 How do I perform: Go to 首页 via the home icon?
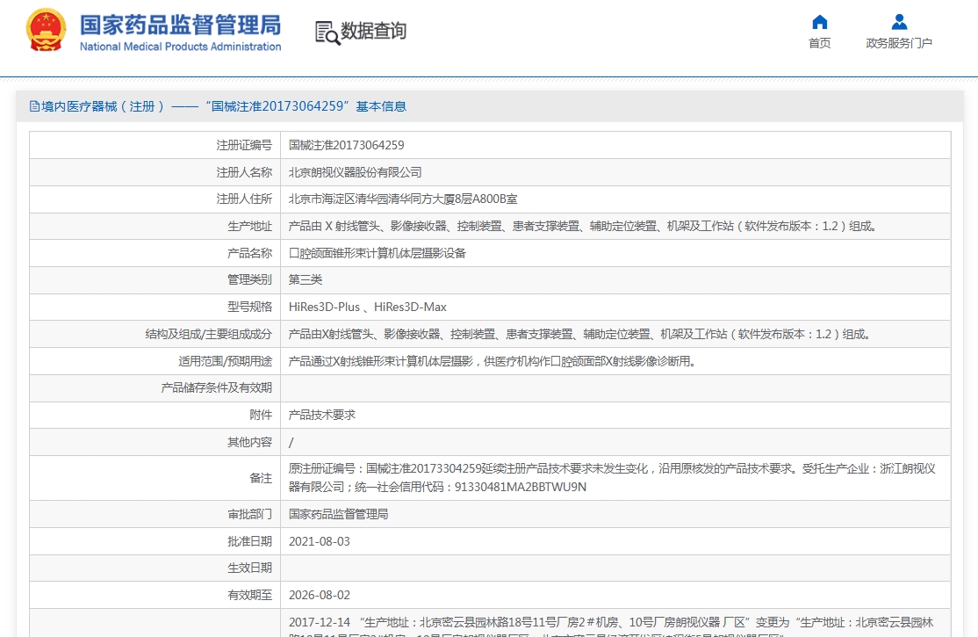(820, 23)
